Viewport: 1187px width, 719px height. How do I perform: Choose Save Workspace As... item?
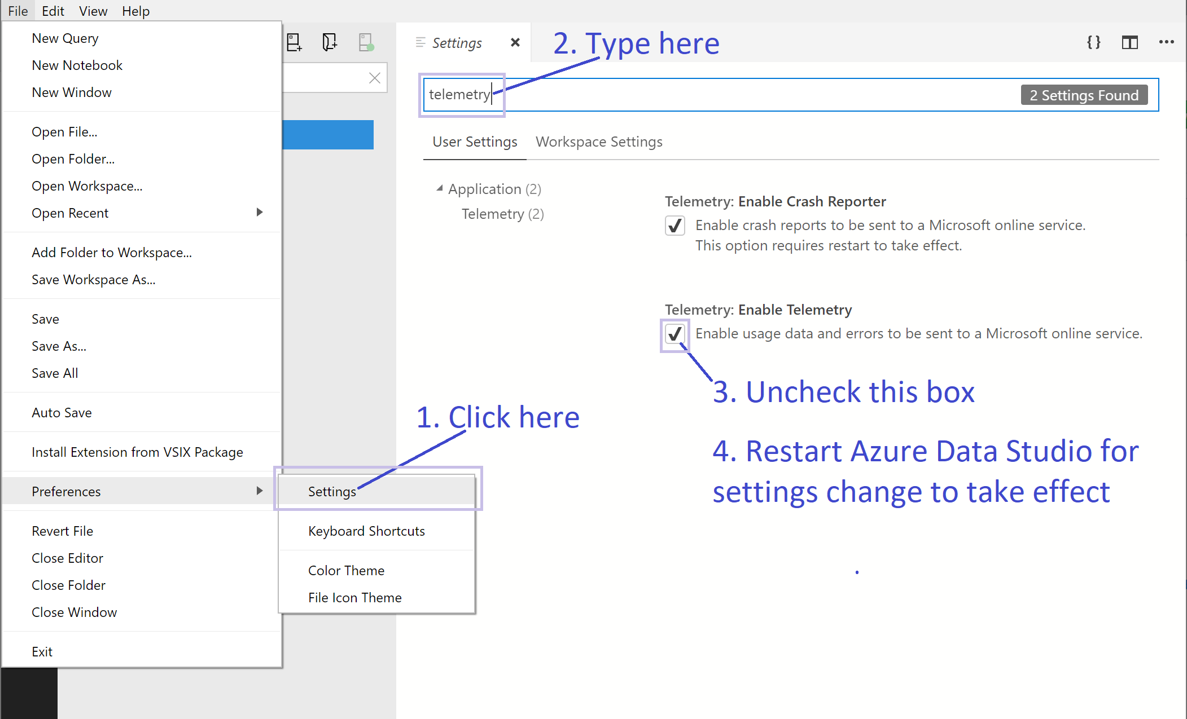[142, 280]
